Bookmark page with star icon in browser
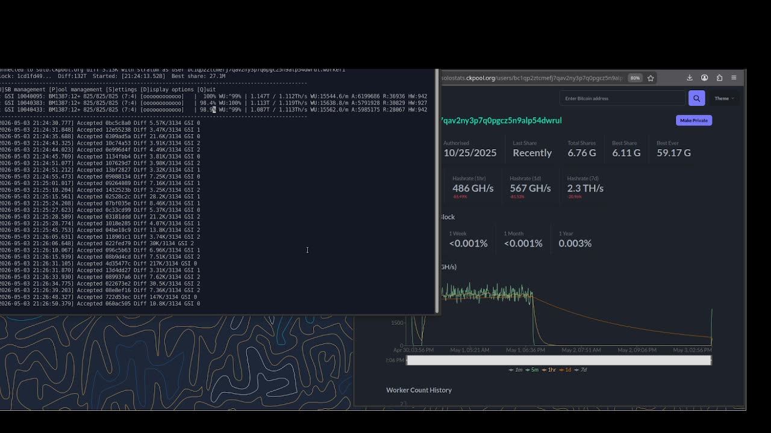Screen dimensions: 771x433 pos(651,78)
